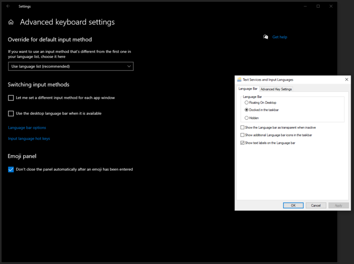Check Show Language bar as transparent when inactive
Screen dimensions: 354x264
pyautogui.click(x=242, y=127)
